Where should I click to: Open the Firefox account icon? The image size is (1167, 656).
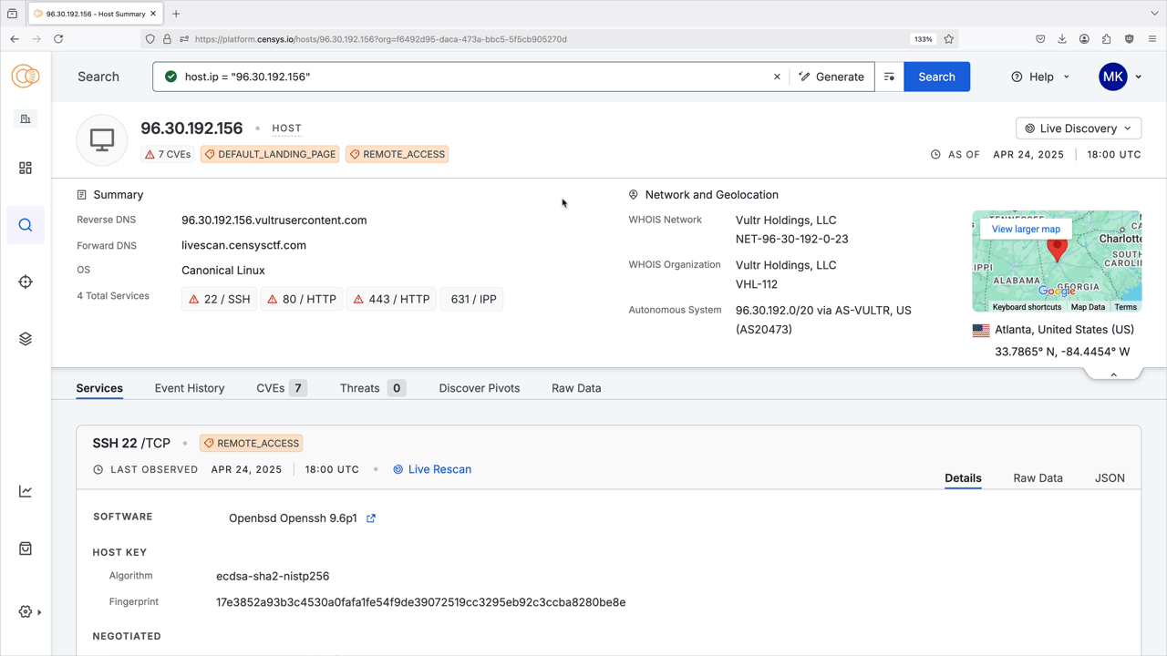pos(1084,39)
